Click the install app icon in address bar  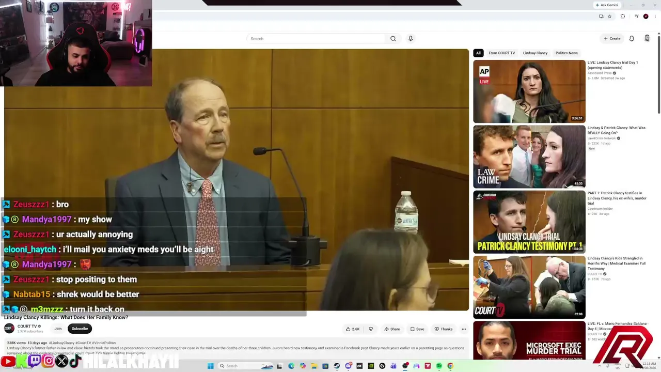point(601,17)
